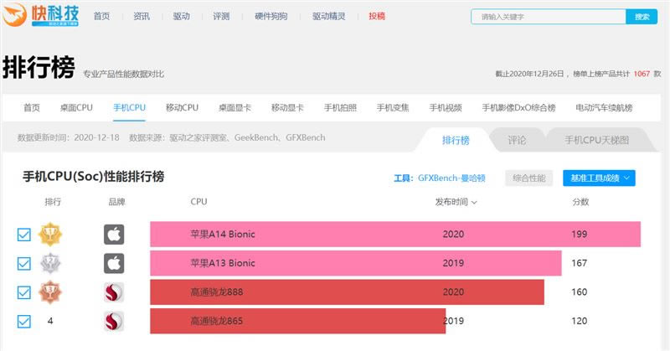Open 资讯 in the top navigation

(142, 16)
